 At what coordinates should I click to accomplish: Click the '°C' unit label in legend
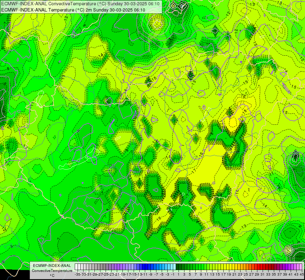pos(52,276)
